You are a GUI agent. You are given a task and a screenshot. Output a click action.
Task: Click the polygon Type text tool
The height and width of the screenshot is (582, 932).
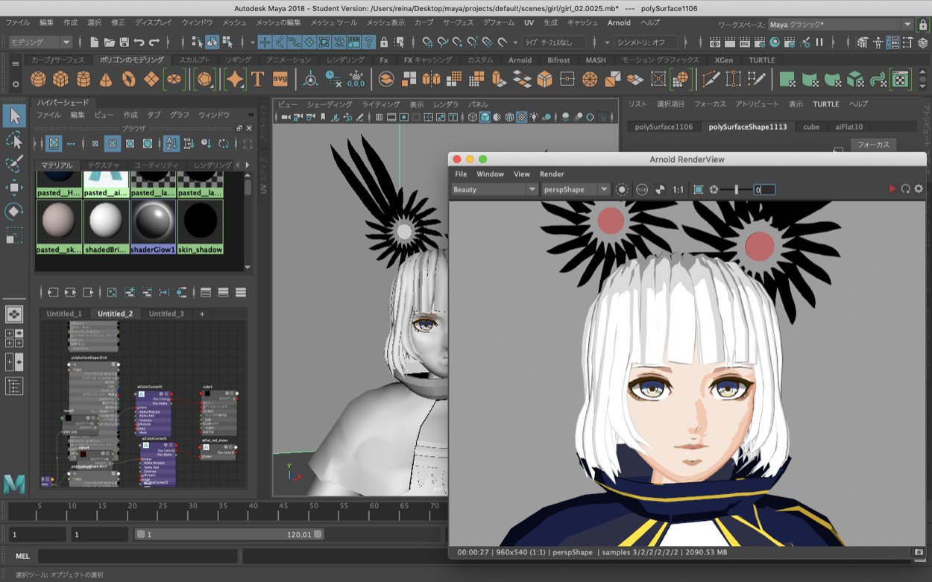(258, 79)
